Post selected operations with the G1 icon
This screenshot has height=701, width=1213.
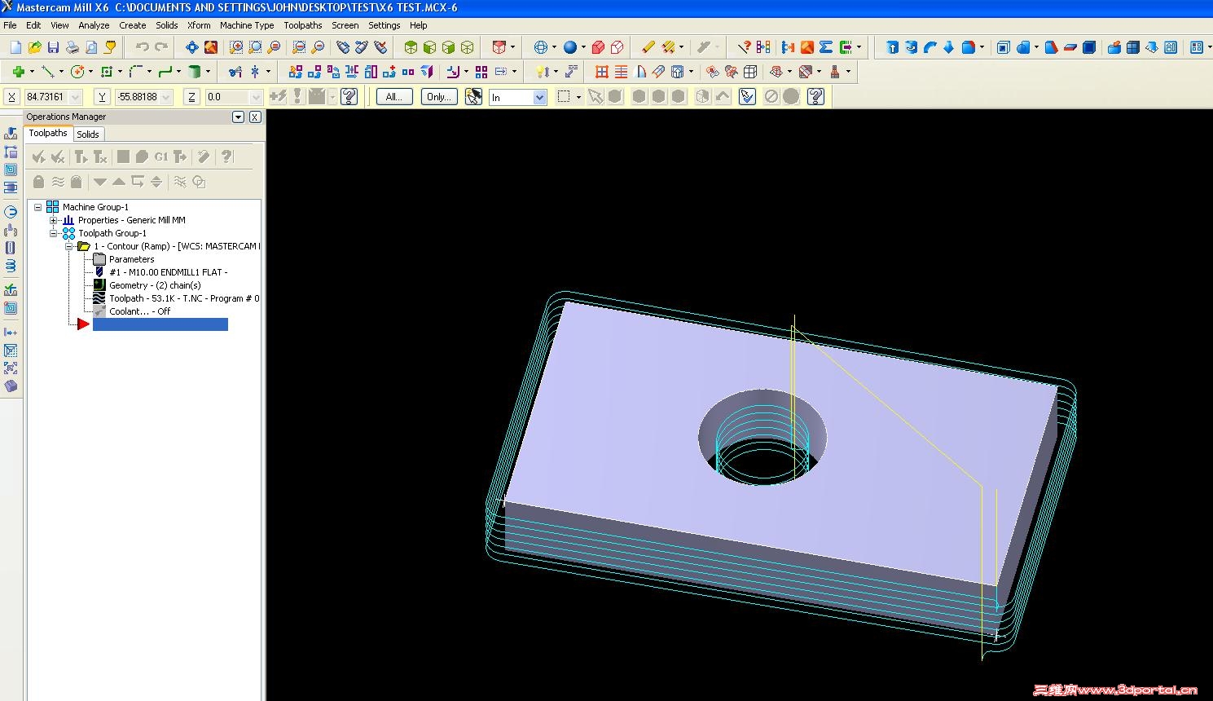pyautogui.click(x=161, y=157)
